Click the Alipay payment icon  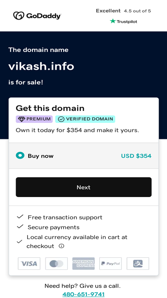[x=138, y=264]
